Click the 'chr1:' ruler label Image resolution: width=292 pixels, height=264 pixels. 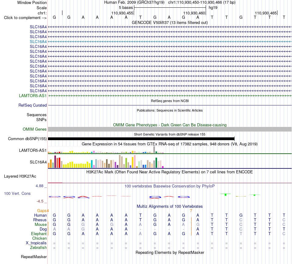(42, 13)
